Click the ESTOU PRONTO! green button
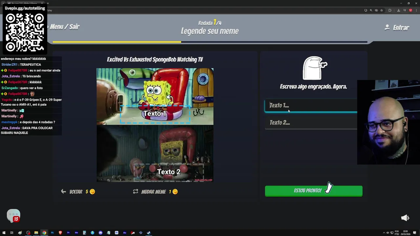 point(313,191)
